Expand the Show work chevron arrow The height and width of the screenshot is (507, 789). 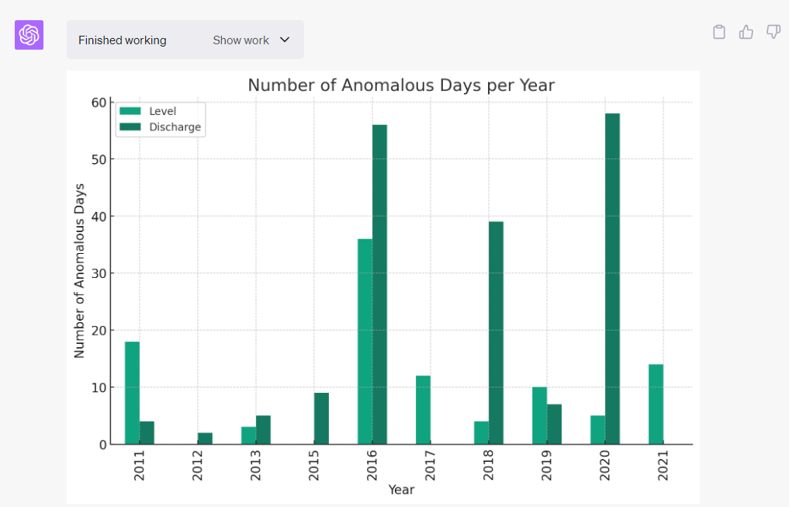click(285, 40)
